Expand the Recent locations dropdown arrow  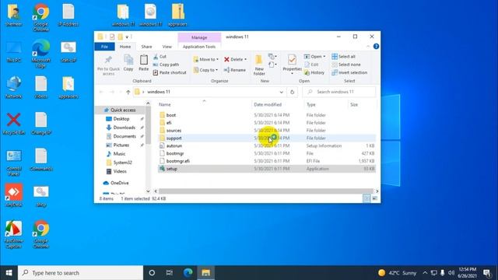tap(121, 92)
